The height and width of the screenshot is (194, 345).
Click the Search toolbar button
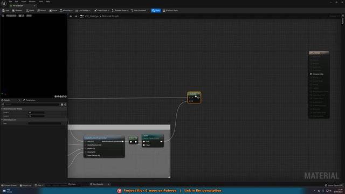click(x=42, y=11)
